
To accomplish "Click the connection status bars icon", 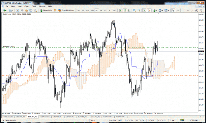I will coord(182,120).
